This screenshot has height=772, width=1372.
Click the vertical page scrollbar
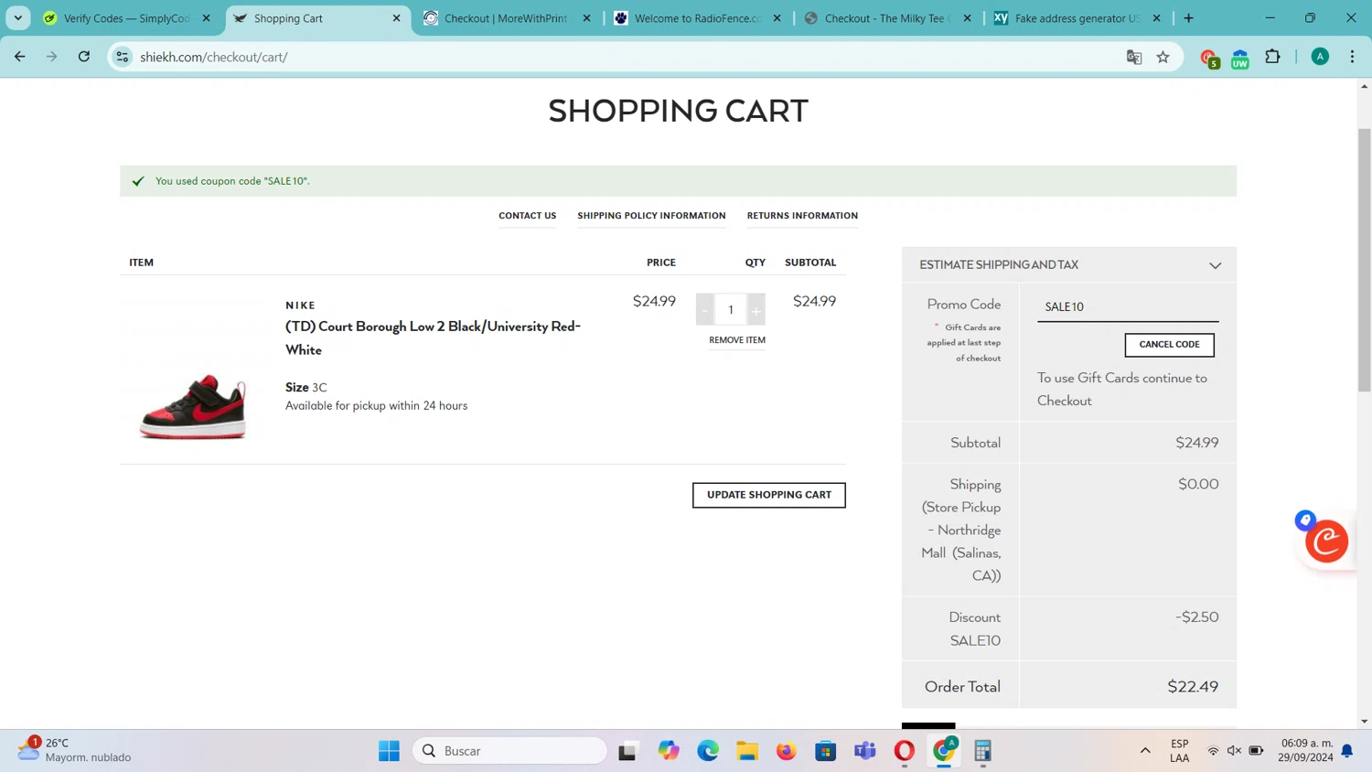click(1364, 260)
